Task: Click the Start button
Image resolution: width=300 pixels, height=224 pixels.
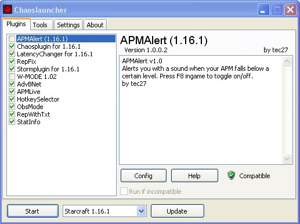Action: [x=32, y=211]
